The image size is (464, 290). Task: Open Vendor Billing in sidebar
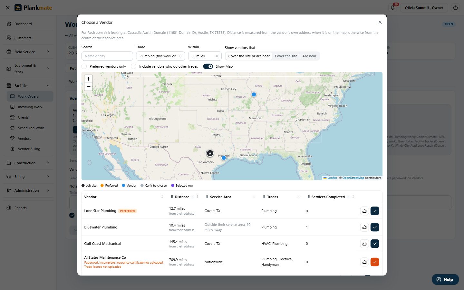pos(30,149)
